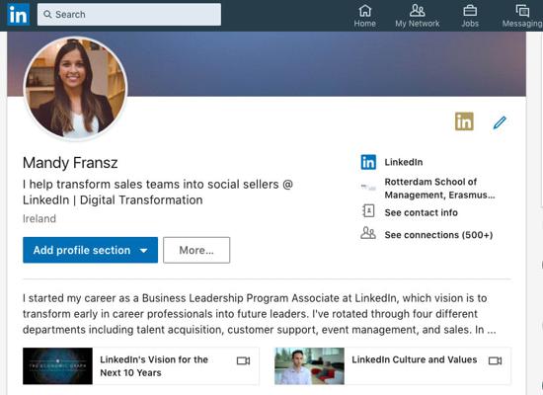
Task: Click the blue LinkedIn company logo
Action: tap(368, 162)
